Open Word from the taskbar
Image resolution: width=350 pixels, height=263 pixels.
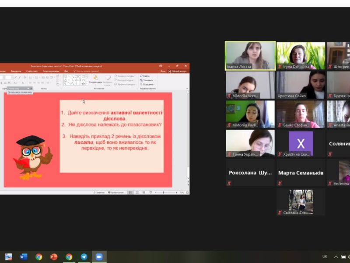tap(24, 257)
